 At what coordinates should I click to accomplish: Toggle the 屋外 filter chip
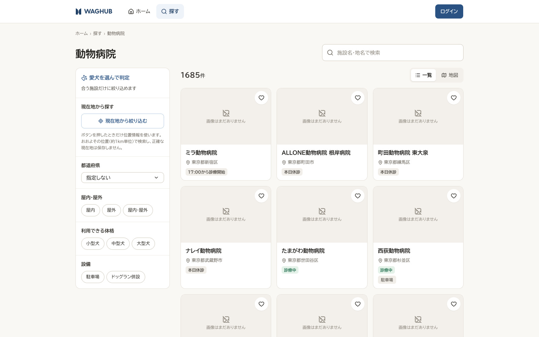pyautogui.click(x=112, y=210)
